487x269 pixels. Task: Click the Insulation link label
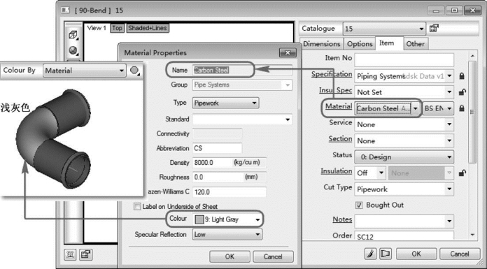click(337, 171)
